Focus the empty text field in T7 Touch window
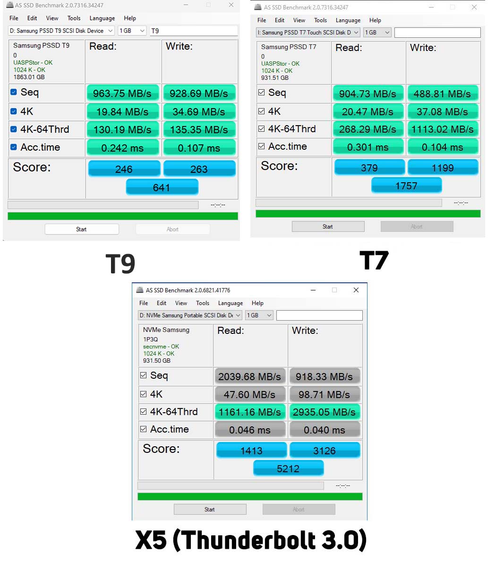The height and width of the screenshot is (561, 504). coord(437,33)
